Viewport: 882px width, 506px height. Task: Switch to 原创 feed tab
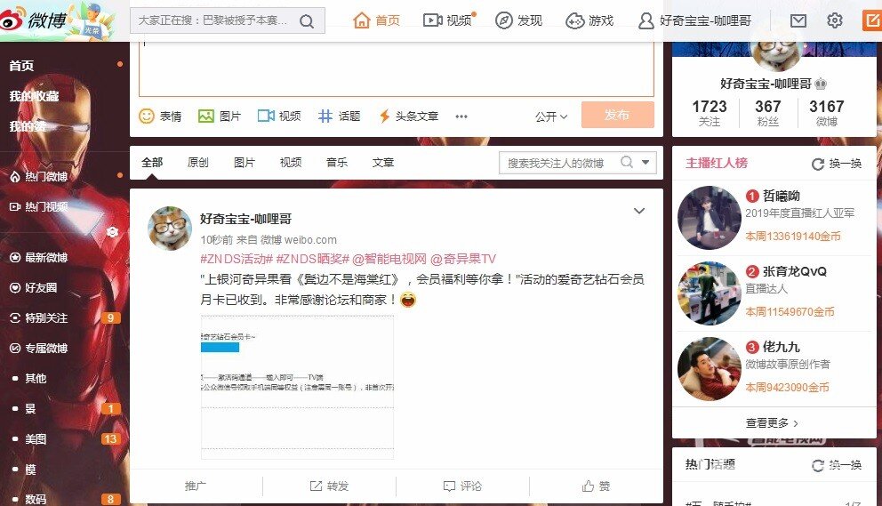click(198, 162)
